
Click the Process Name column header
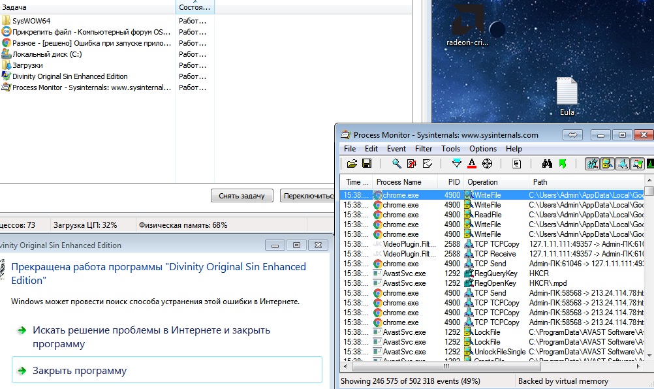(x=399, y=182)
